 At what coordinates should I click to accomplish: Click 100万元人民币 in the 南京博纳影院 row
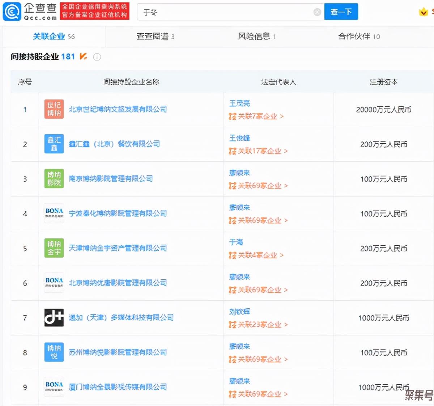(x=384, y=179)
